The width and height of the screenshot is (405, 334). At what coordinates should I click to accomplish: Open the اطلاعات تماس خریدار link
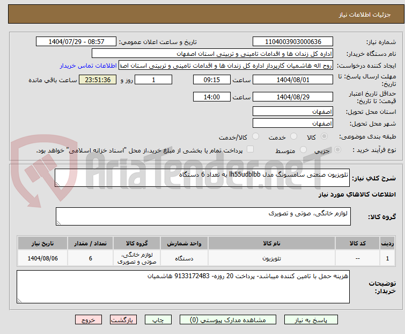click(89, 66)
